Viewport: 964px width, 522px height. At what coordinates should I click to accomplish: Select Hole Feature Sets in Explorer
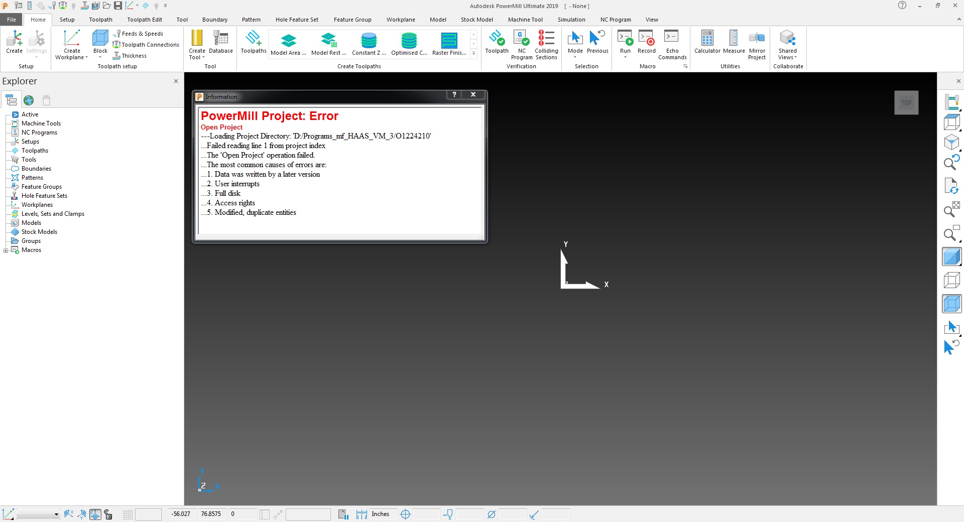[x=44, y=196]
